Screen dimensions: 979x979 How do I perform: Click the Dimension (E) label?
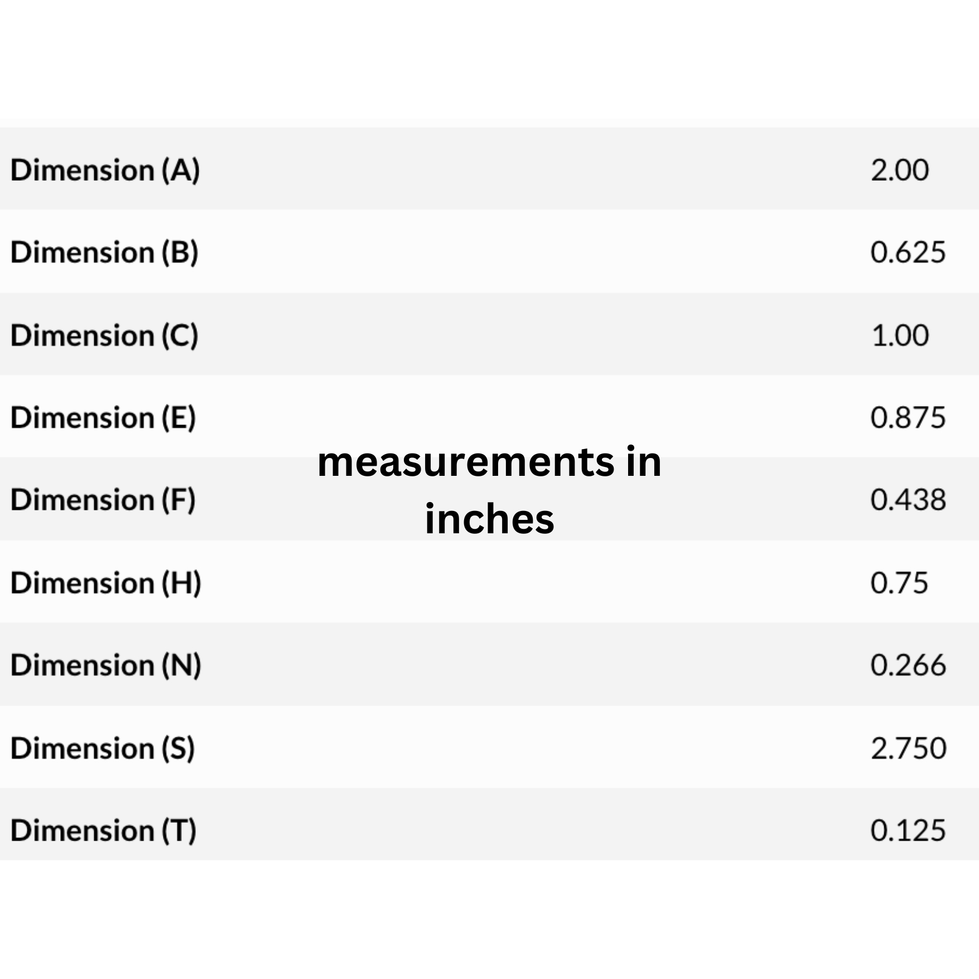[x=103, y=417]
